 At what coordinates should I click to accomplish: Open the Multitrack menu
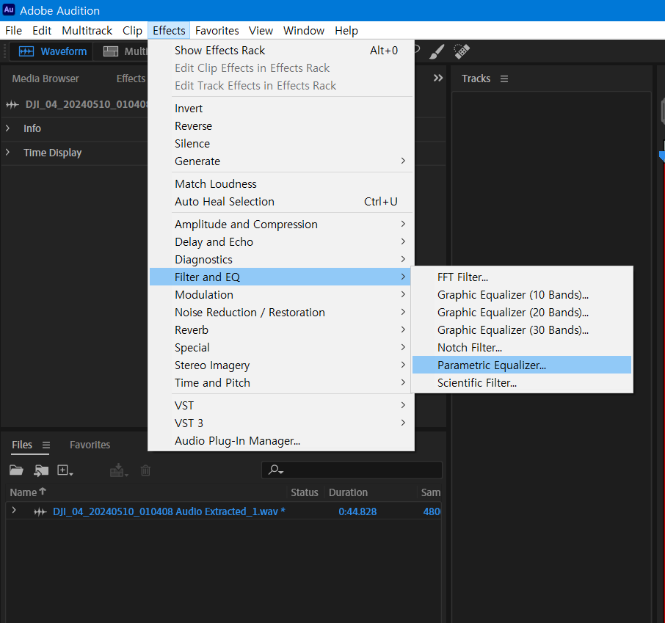pyautogui.click(x=87, y=31)
